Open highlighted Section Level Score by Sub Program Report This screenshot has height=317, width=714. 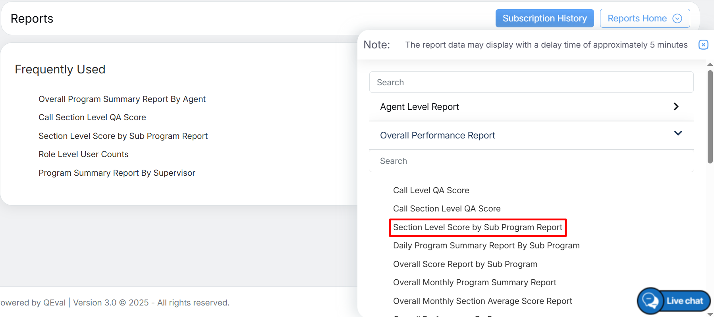pyautogui.click(x=477, y=227)
